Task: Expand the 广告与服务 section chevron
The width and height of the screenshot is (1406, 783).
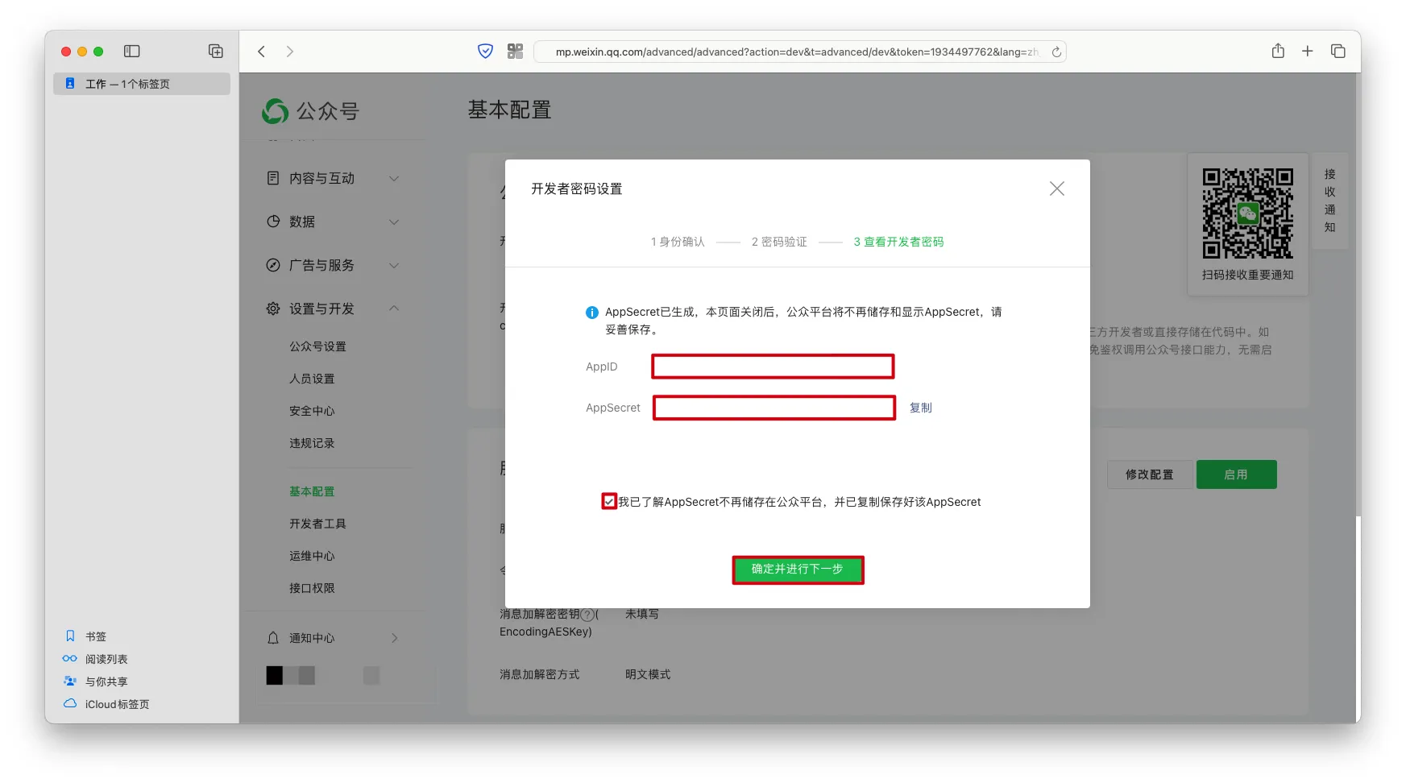Action: (394, 266)
